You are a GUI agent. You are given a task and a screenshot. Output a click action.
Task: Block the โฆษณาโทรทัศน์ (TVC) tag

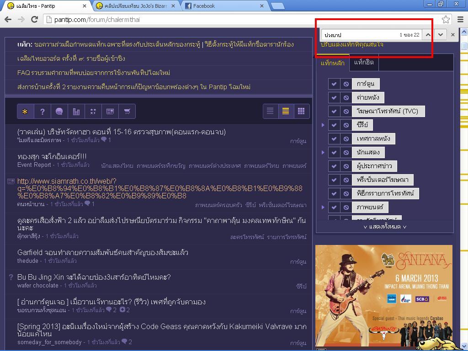click(x=346, y=112)
